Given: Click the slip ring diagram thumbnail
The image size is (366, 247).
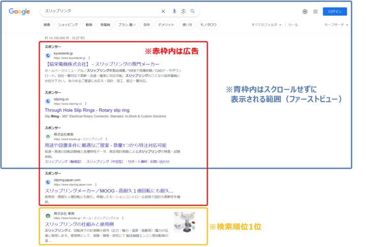Looking at the screenshot, I should point(185,222).
